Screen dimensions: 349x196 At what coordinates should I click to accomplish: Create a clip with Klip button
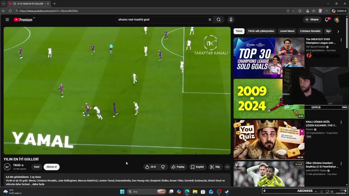pos(215,167)
